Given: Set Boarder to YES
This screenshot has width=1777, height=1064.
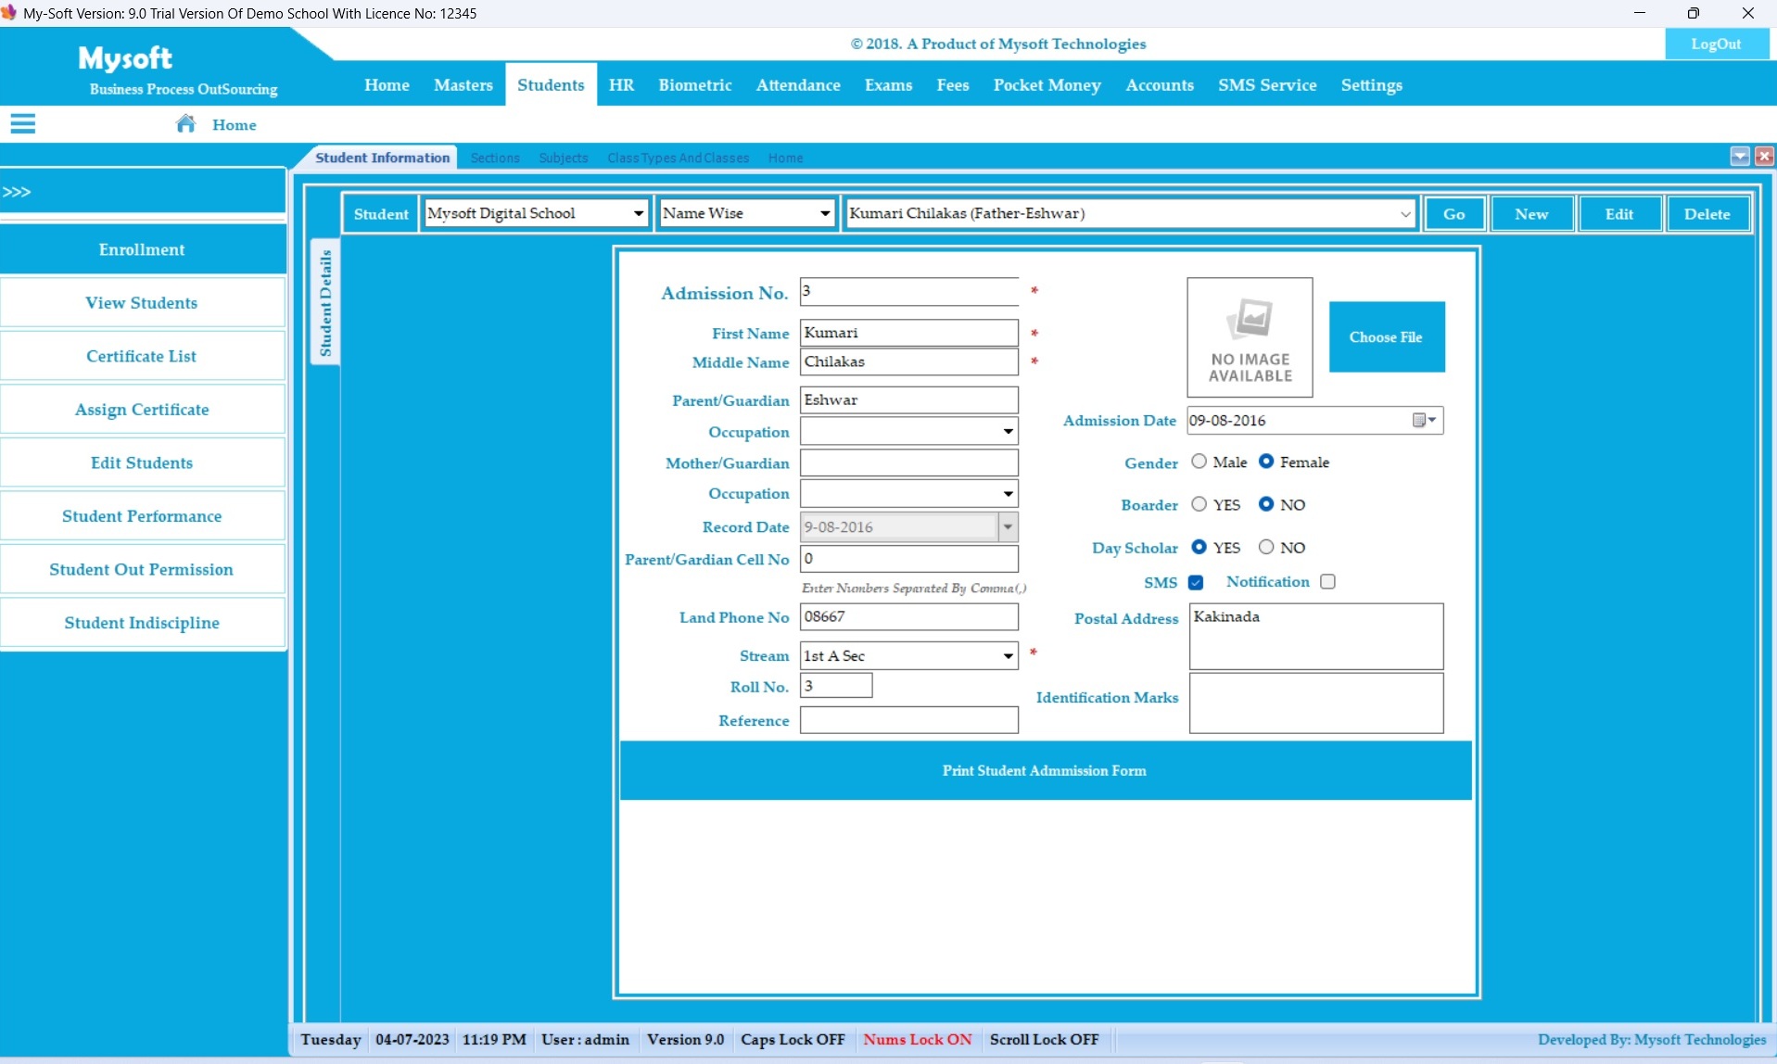Looking at the screenshot, I should [x=1199, y=504].
